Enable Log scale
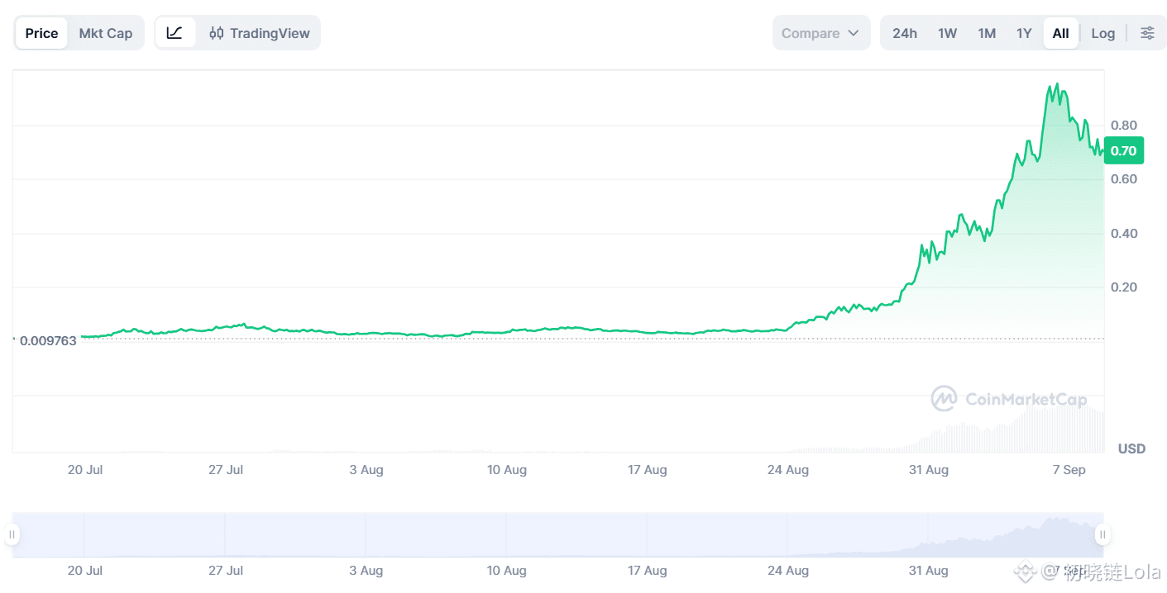 (x=1102, y=33)
